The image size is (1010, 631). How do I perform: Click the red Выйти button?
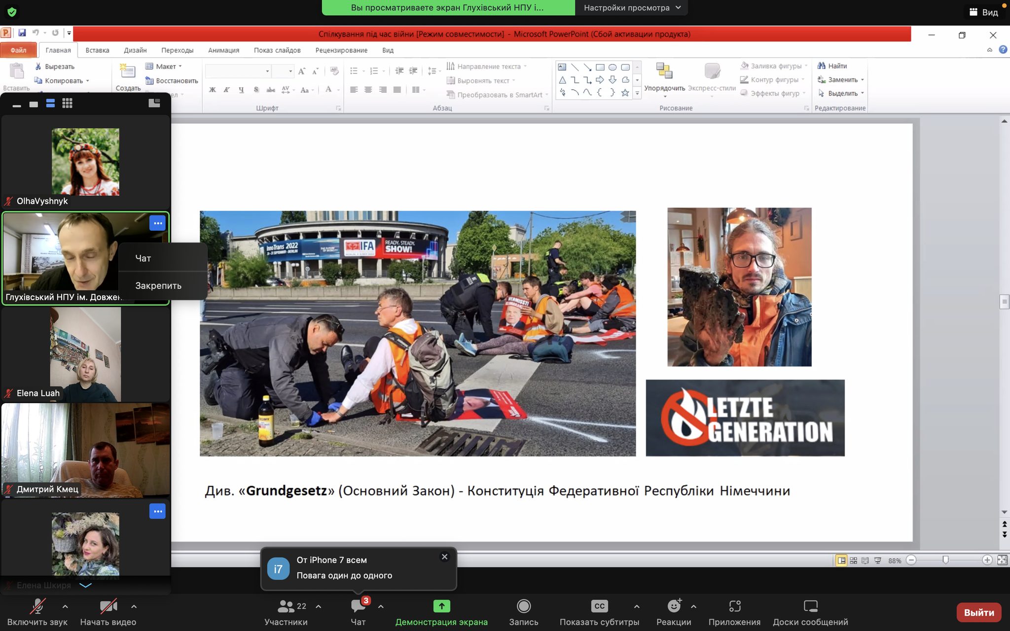(x=979, y=613)
